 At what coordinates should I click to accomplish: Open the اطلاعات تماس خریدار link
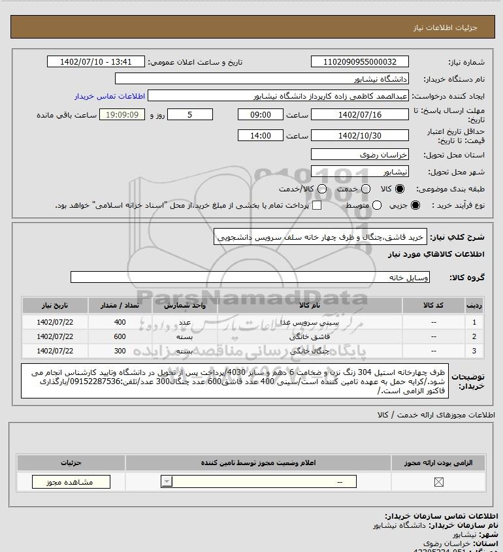click(110, 96)
